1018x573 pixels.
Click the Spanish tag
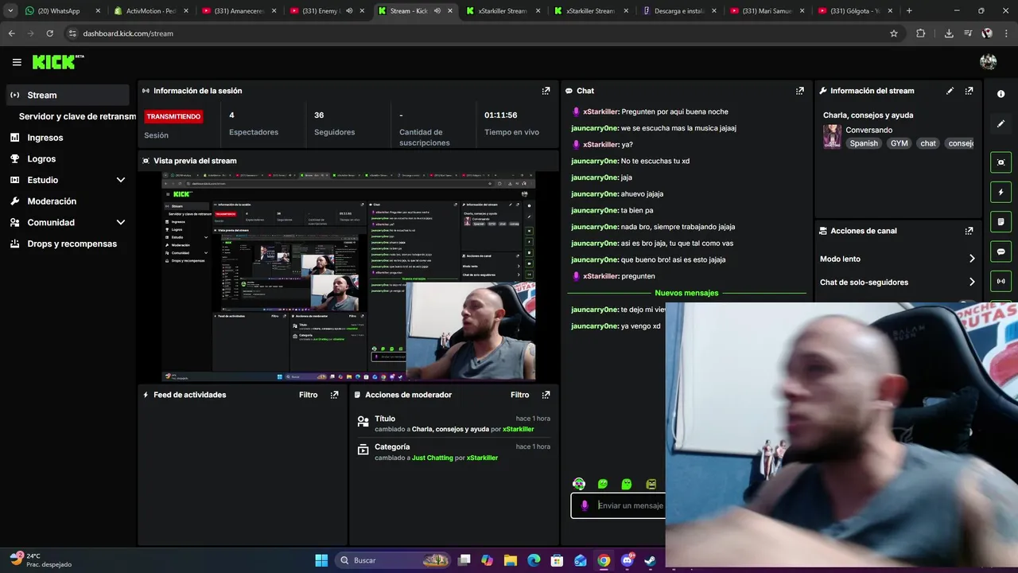tap(864, 143)
